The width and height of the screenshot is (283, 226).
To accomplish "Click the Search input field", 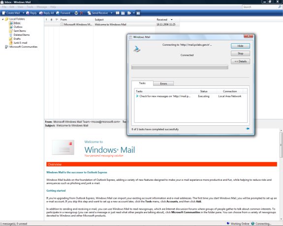I will 260,7.
